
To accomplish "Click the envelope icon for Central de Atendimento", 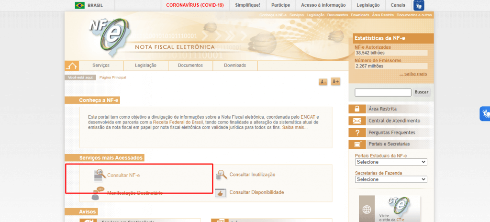I will tap(357, 121).
